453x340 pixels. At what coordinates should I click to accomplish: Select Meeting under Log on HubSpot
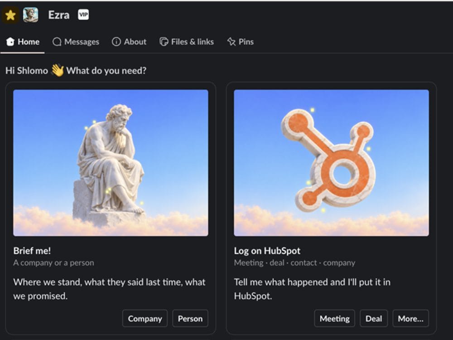click(335, 318)
